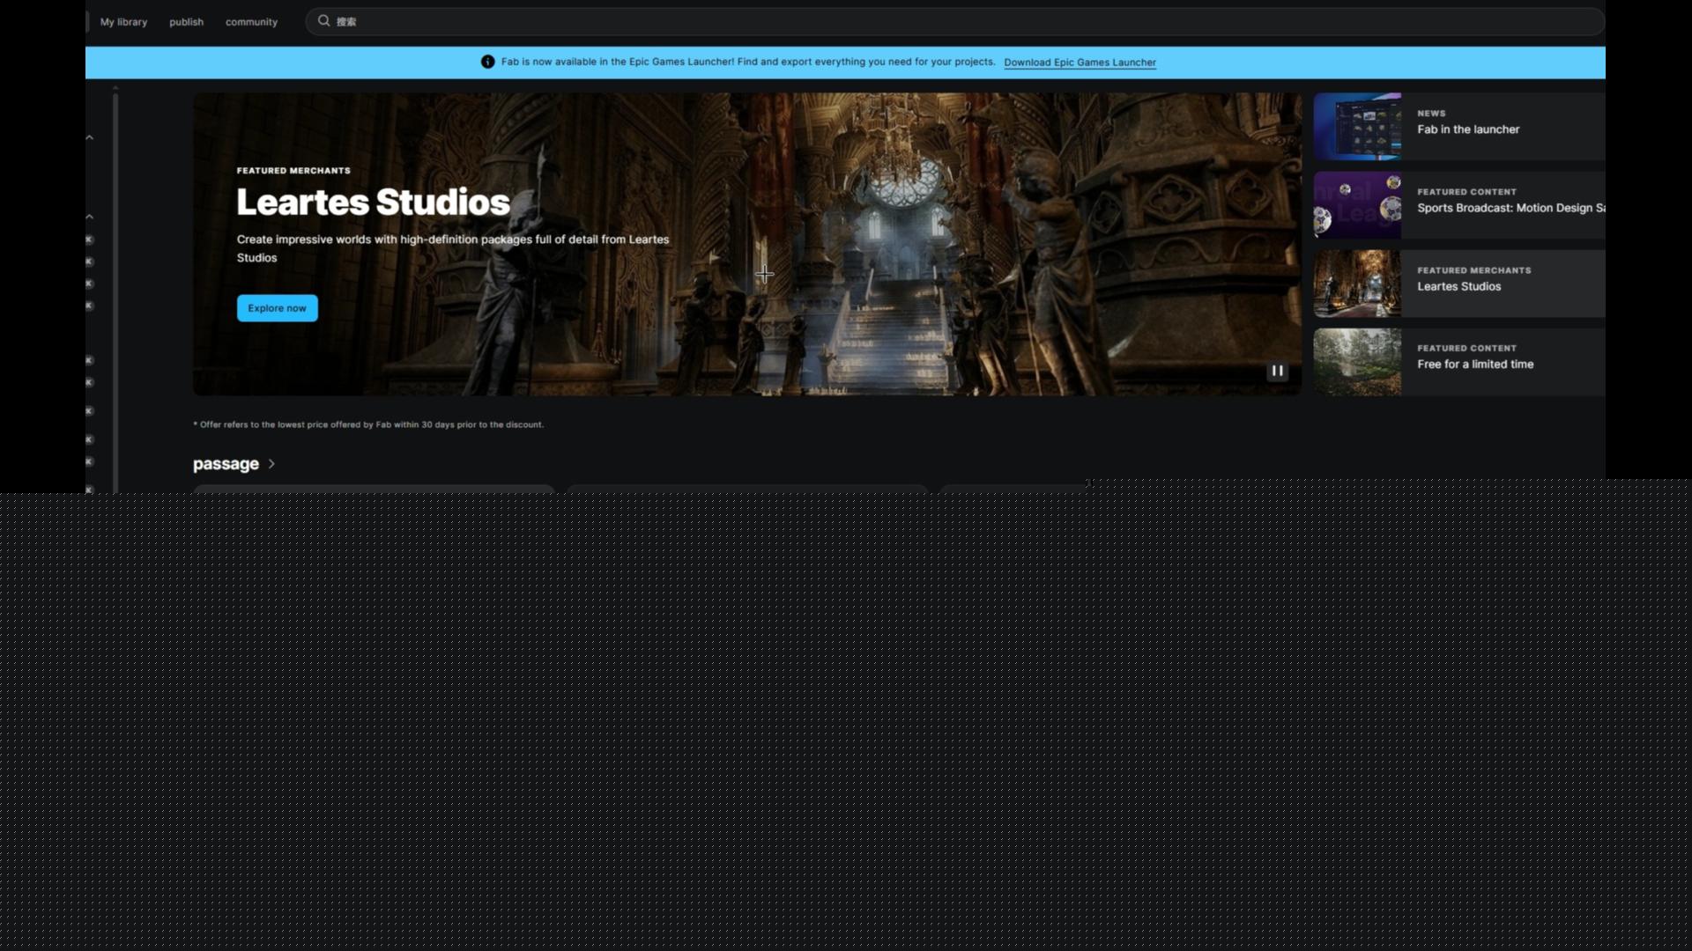Open the My library menu
Image resolution: width=1692 pixels, height=951 pixels.
coord(123,22)
